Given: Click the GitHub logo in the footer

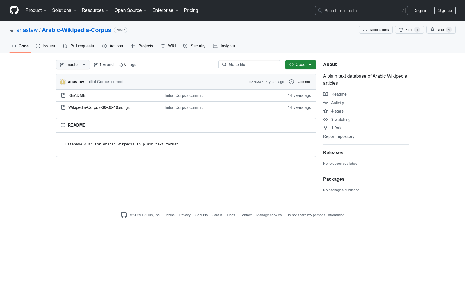Looking at the screenshot, I should [124, 215].
